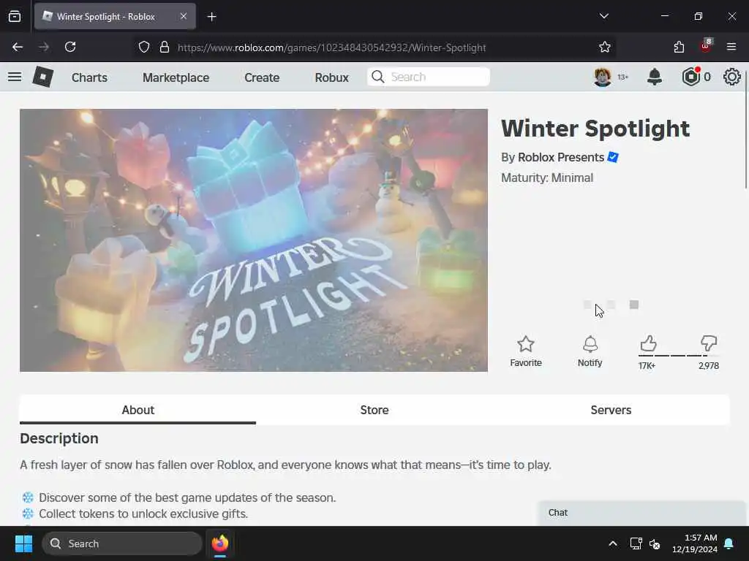View site security lock information
749x561 pixels.
(x=165, y=47)
